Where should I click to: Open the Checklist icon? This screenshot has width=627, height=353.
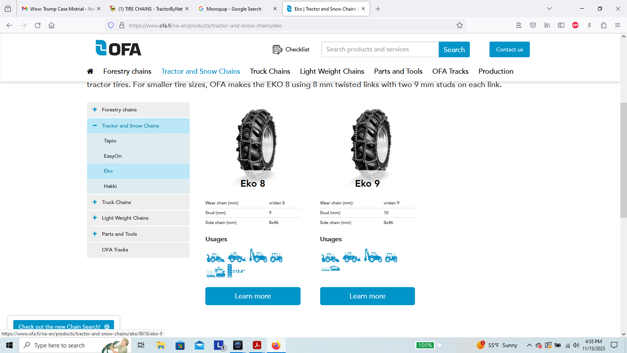pos(277,49)
